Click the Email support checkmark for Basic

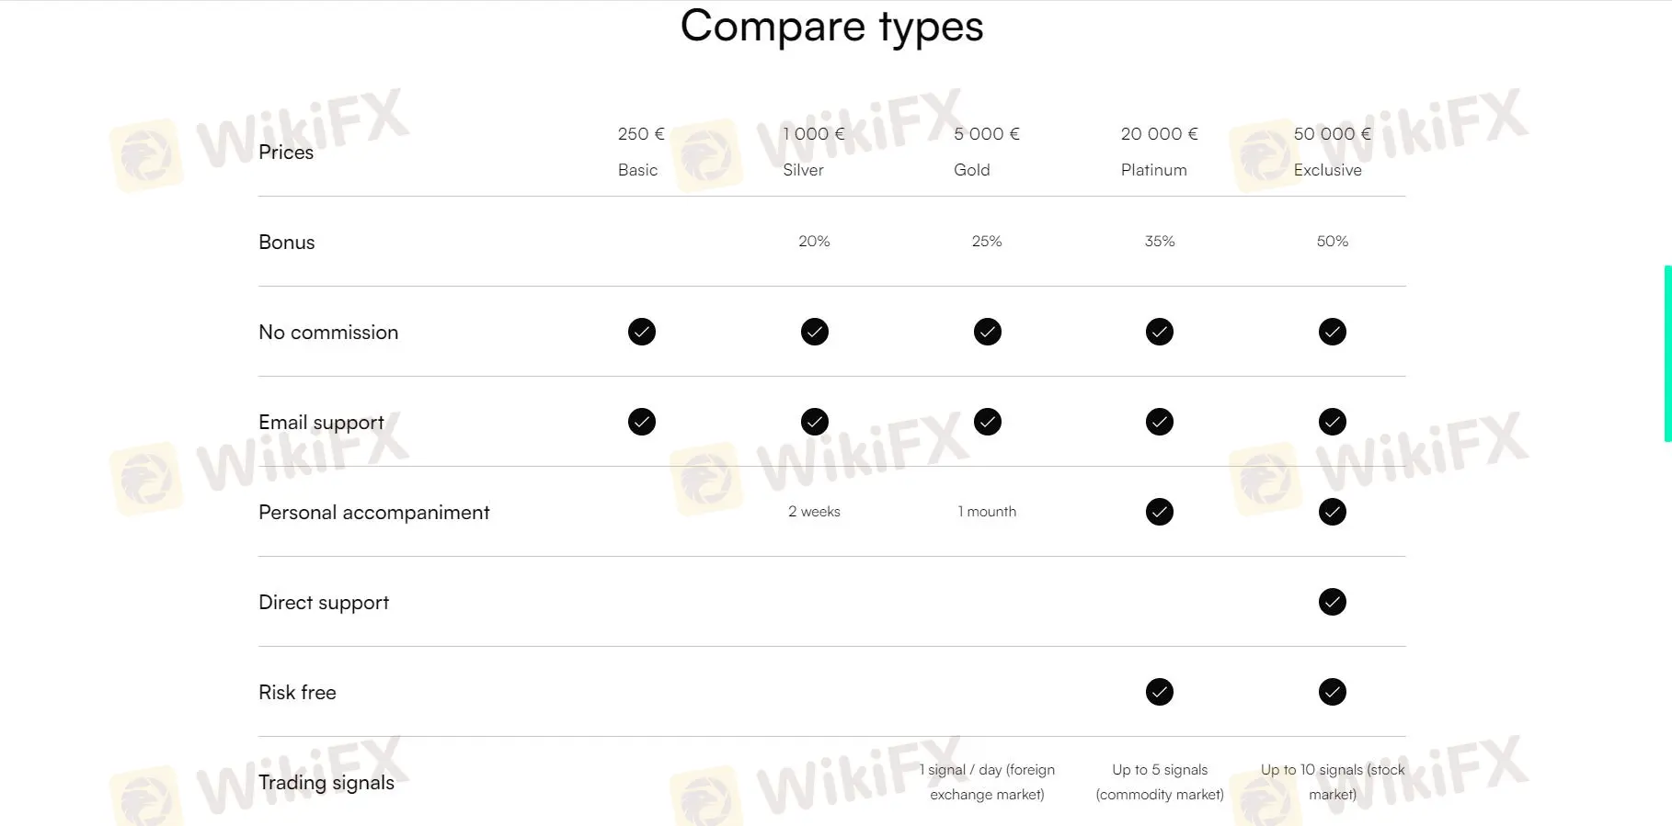coord(642,422)
